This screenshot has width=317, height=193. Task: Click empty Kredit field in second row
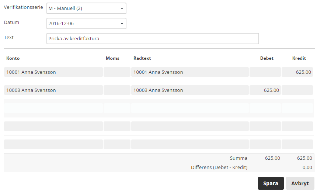[x=297, y=90]
